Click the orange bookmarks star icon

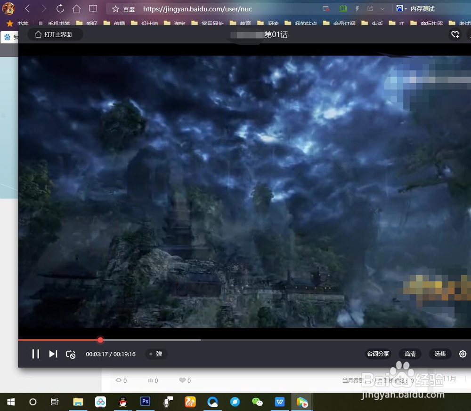point(10,23)
